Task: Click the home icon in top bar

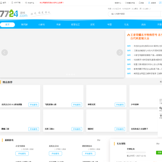Action: (x=1, y=3)
